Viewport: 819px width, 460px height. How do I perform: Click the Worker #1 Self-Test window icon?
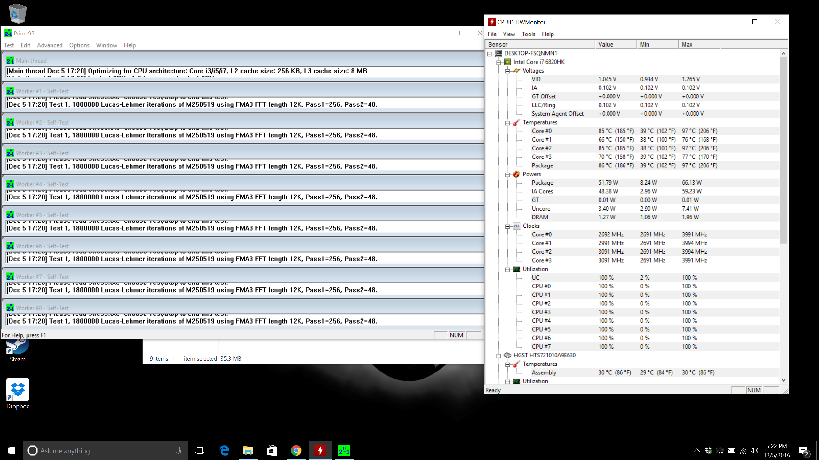click(x=10, y=91)
